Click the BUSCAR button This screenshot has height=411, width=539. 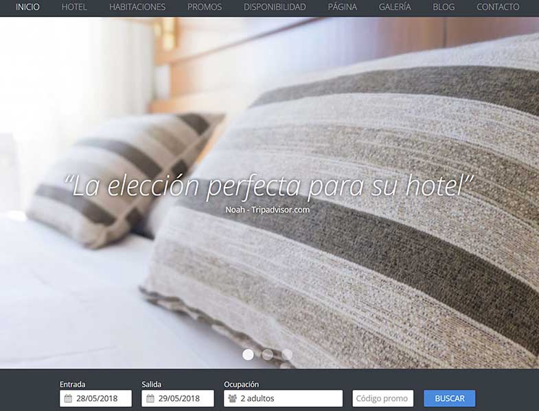click(450, 398)
